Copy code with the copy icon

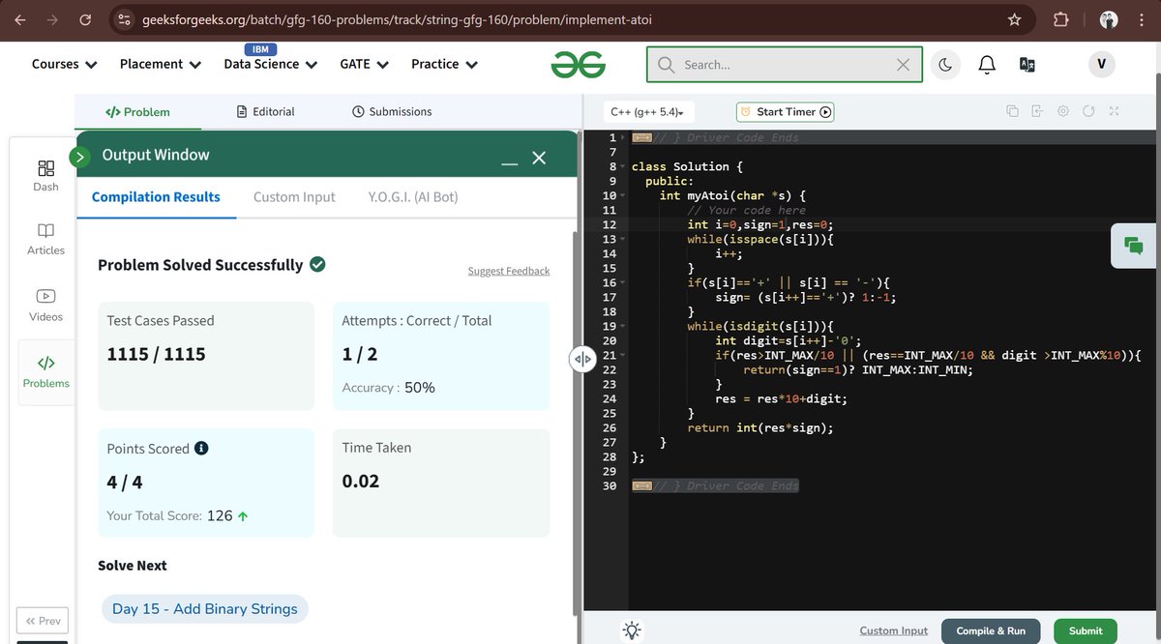click(x=1012, y=111)
